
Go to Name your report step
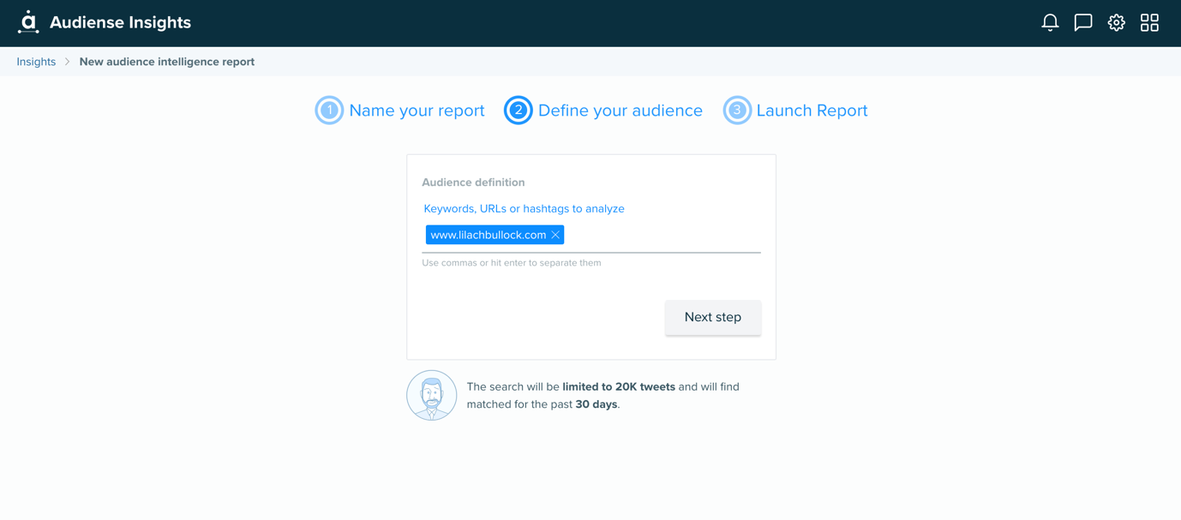coord(417,111)
